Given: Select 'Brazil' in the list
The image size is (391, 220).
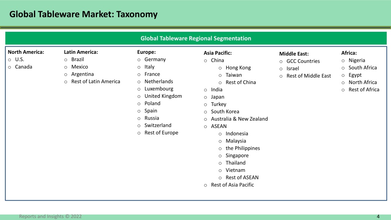Looking at the screenshot, I should (78, 59).
